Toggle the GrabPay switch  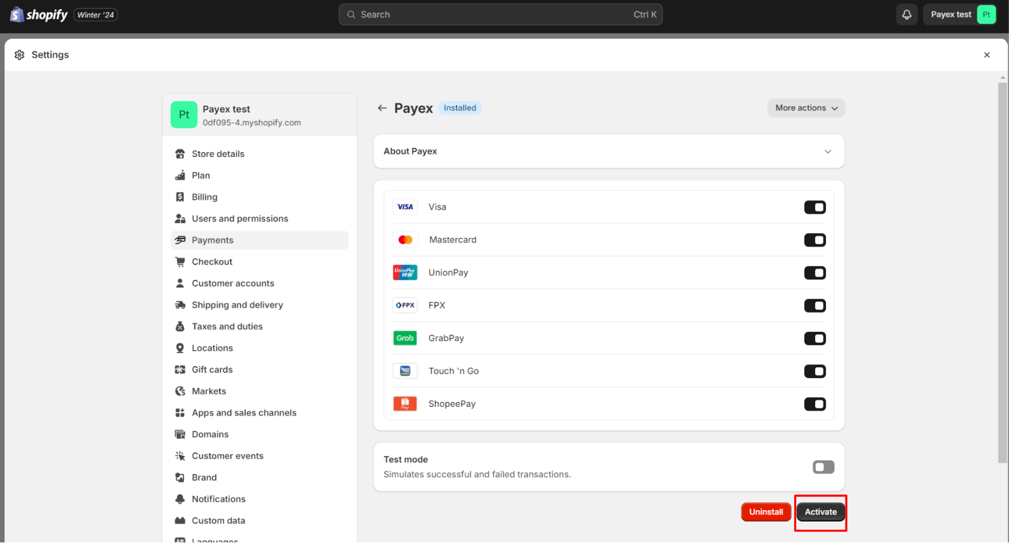(x=815, y=339)
